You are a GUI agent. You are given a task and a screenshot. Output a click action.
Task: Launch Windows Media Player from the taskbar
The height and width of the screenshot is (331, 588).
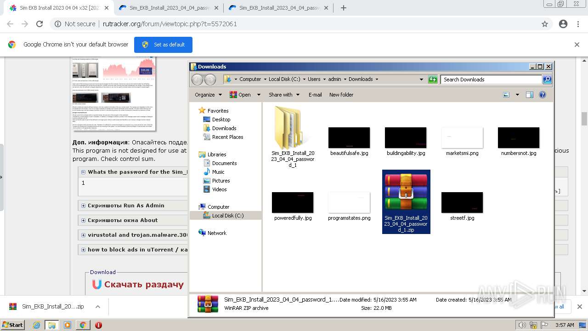click(68, 325)
